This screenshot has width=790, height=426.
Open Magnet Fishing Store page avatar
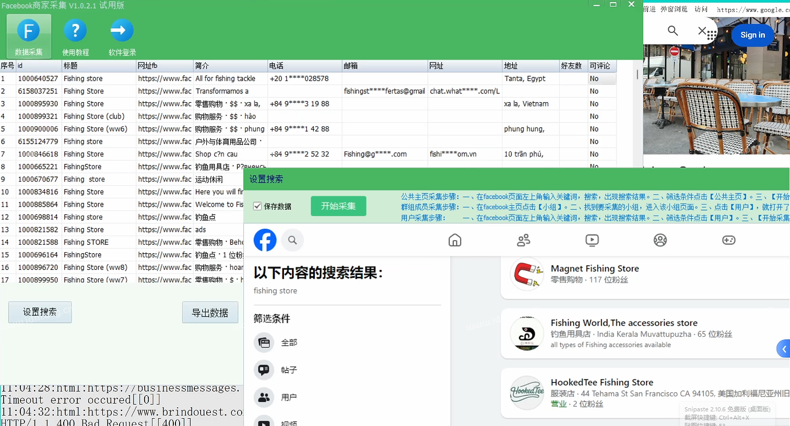coord(527,274)
